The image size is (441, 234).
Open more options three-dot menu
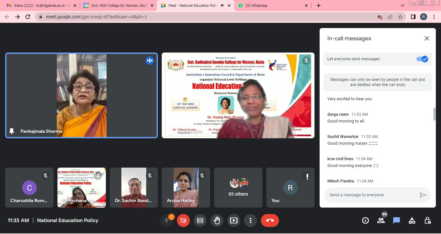250,220
